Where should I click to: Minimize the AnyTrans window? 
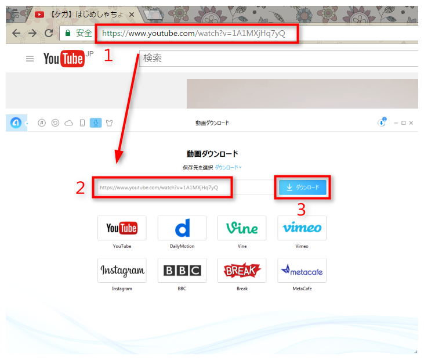[x=396, y=123]
